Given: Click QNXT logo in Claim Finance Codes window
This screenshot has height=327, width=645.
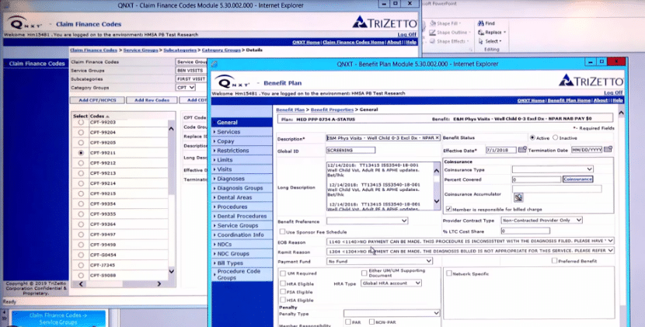Looking at the screenshot, I should coord(25,23).
